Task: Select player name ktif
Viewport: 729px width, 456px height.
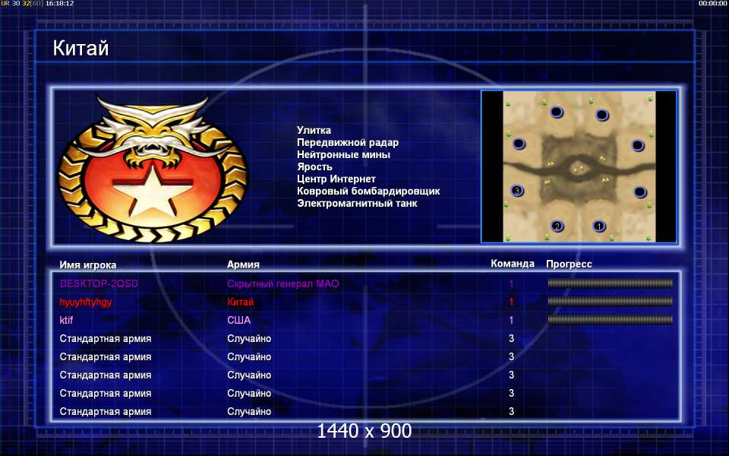Action: [x=66, y=320]
